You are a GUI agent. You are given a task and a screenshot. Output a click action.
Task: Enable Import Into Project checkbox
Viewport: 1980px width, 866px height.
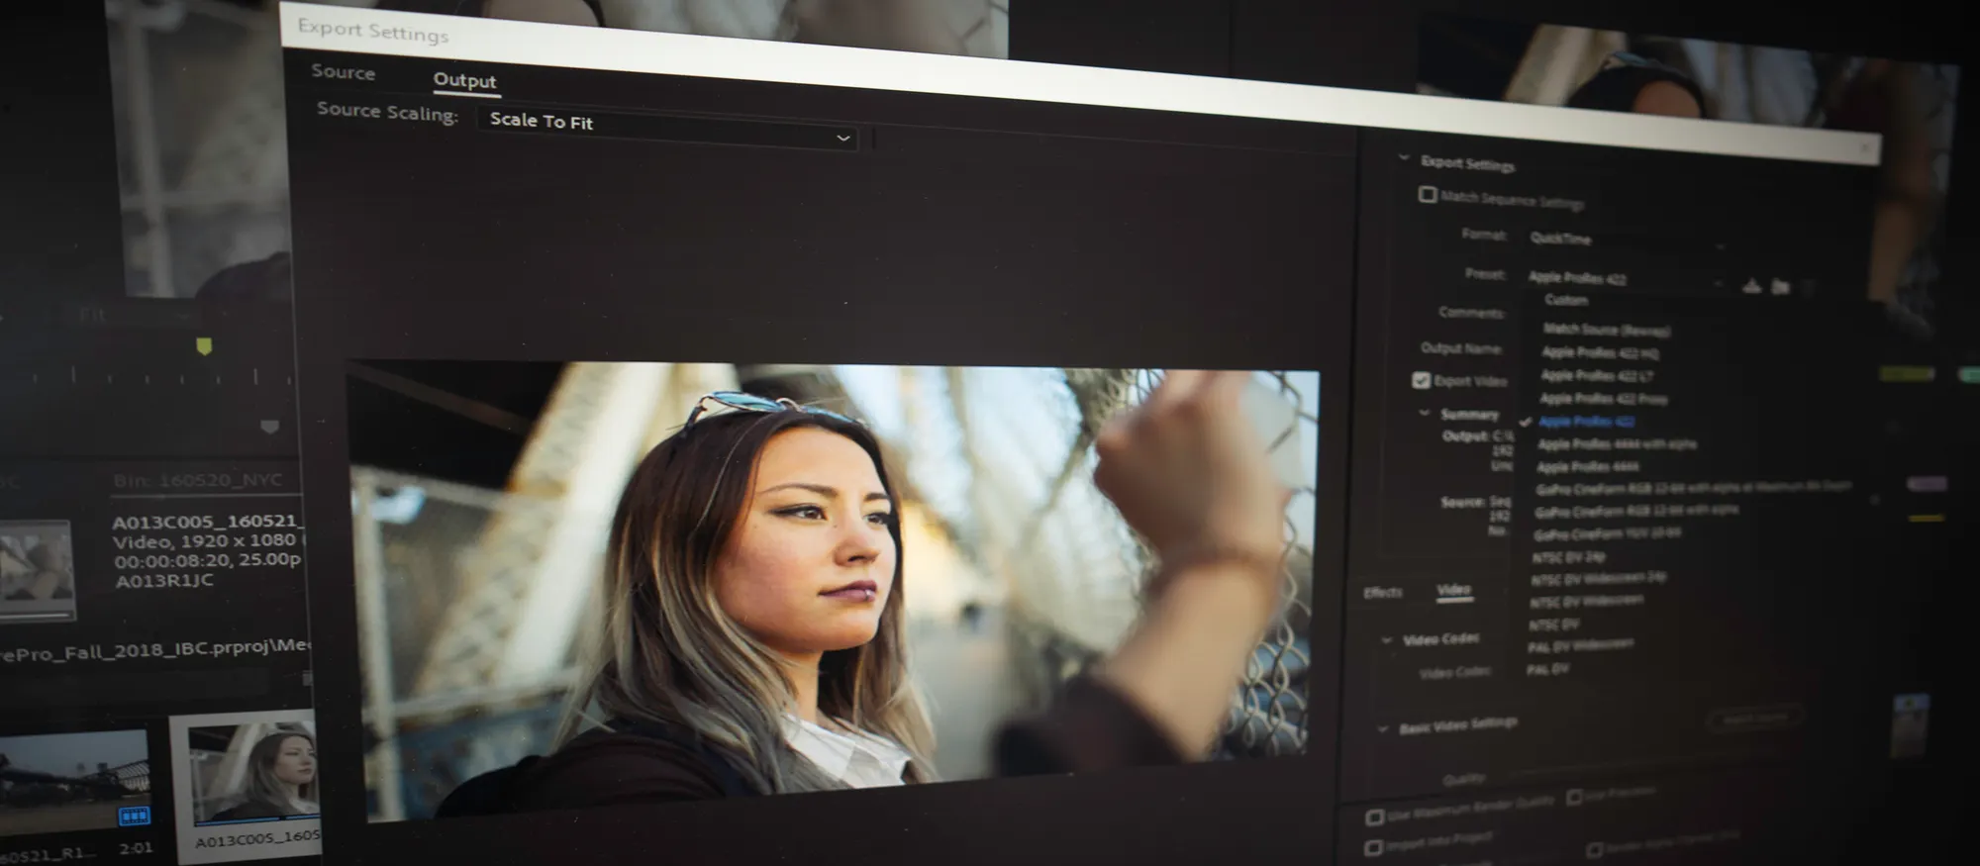click(1372, 847)
